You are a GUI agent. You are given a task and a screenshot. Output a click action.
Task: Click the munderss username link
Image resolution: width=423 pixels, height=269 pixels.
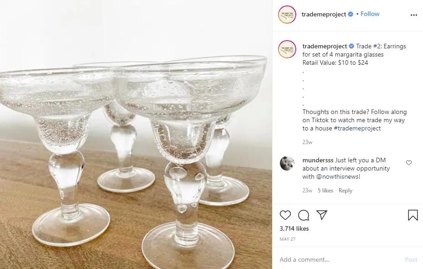coord(318,160)
